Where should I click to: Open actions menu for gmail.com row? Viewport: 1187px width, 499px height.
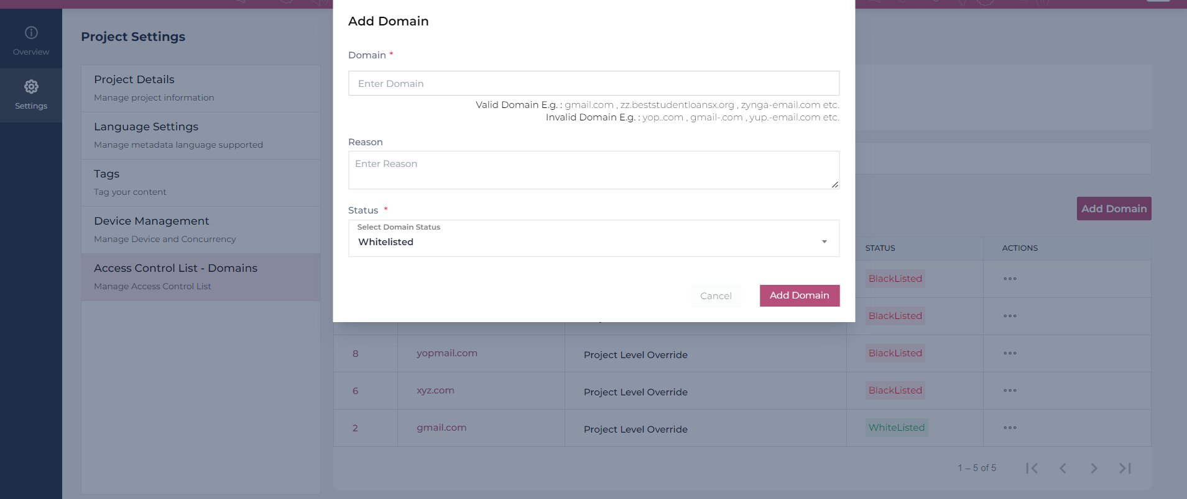pos(1010,428)
